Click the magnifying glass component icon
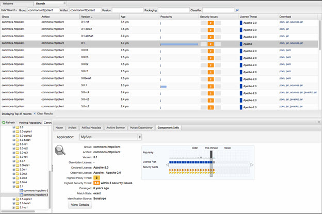Image resolution: width=322 pixels, height=214 pixels. pyautogui.click(x=61, y=150)
